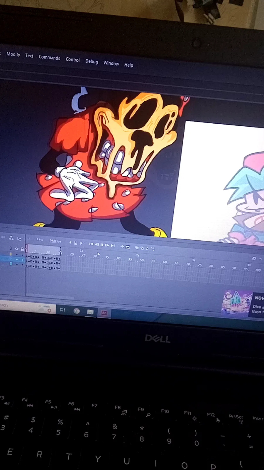264x470 pixels.
Task: Jump to the previous keyframe arrow
Action: coord(70,243)
